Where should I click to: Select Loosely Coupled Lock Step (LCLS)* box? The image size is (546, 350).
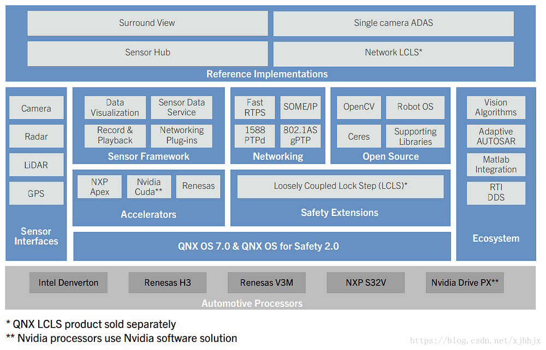[340, 187]
